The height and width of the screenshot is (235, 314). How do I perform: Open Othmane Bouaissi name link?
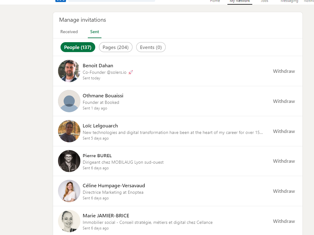point(103,96)
